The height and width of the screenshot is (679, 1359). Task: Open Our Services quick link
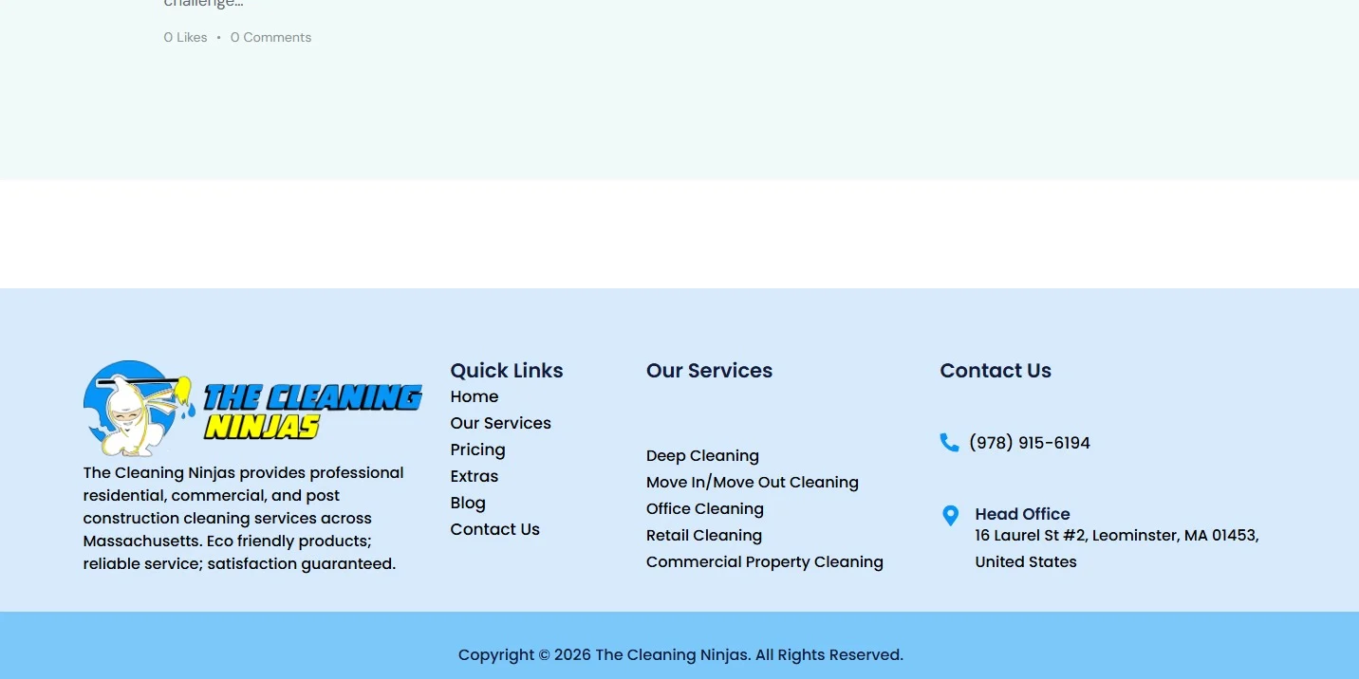coord(501,423)
